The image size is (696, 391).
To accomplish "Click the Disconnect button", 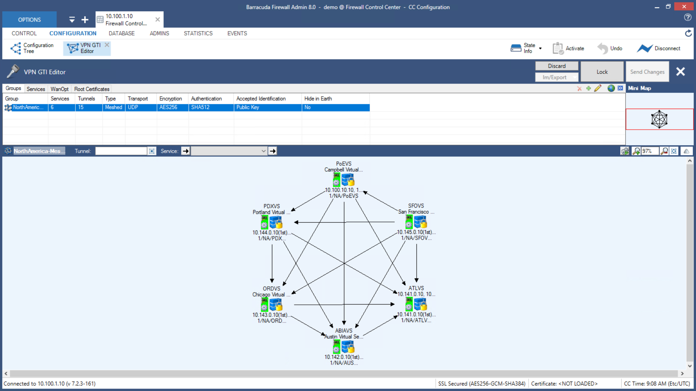I will tap(659, 48).
